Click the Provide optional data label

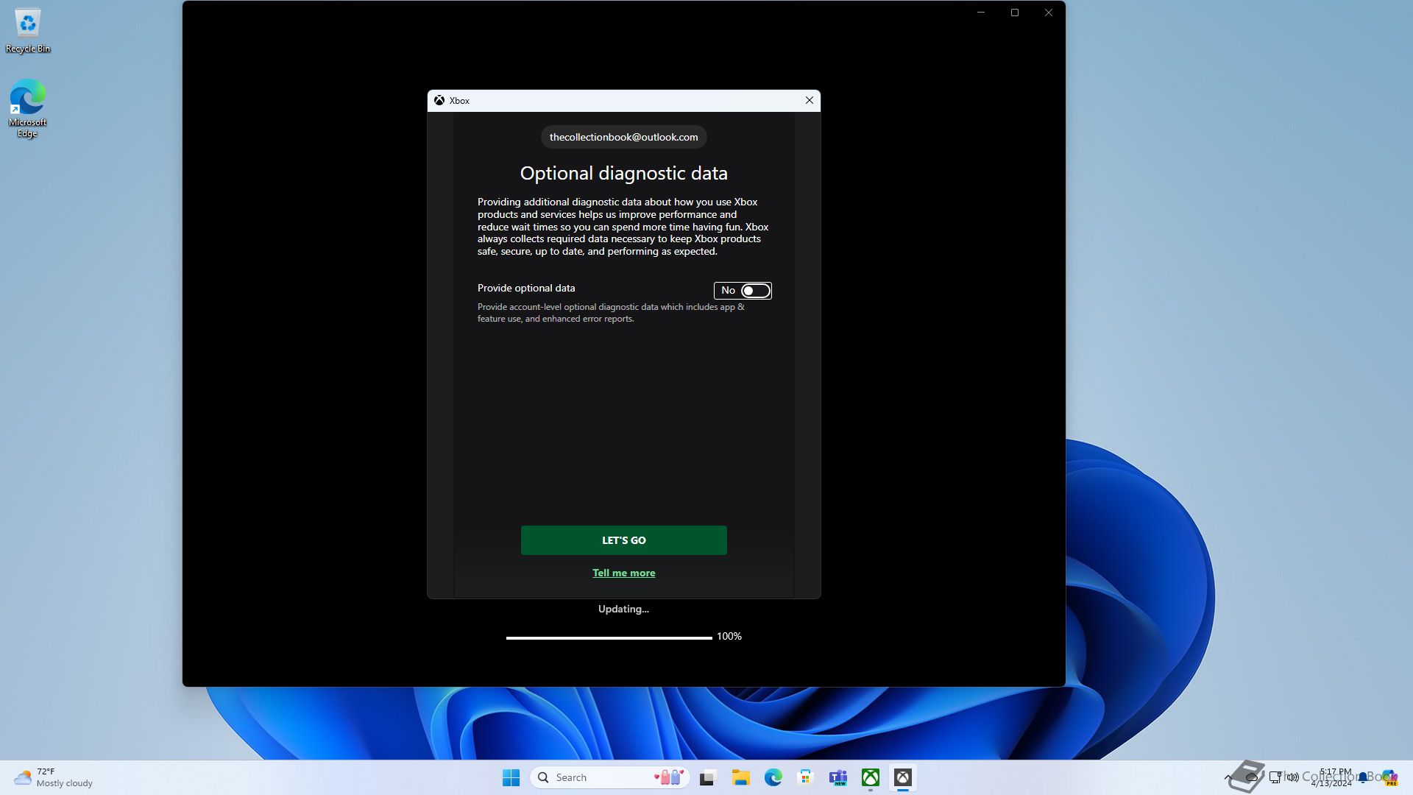click(x=526, y=288)
